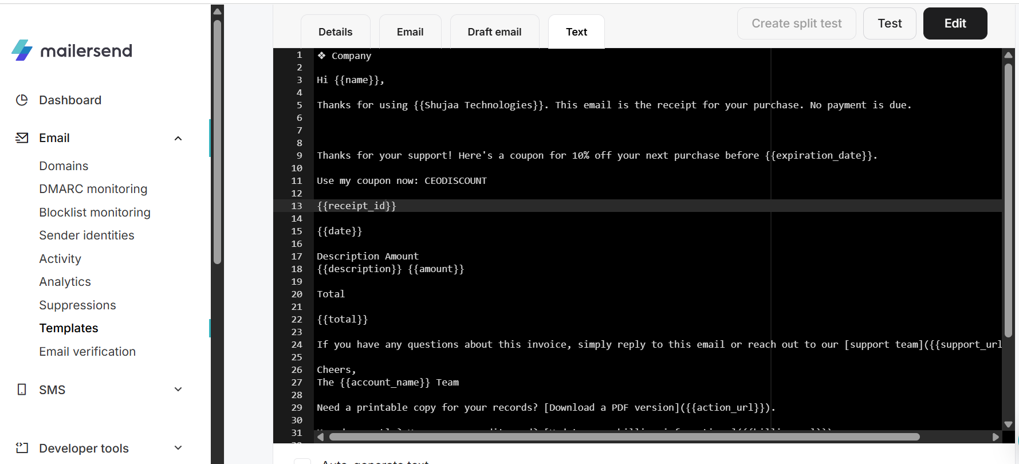
Task: Open Suppressions in the sidebar
Action: pyautogui.click(x=77, y=305)
